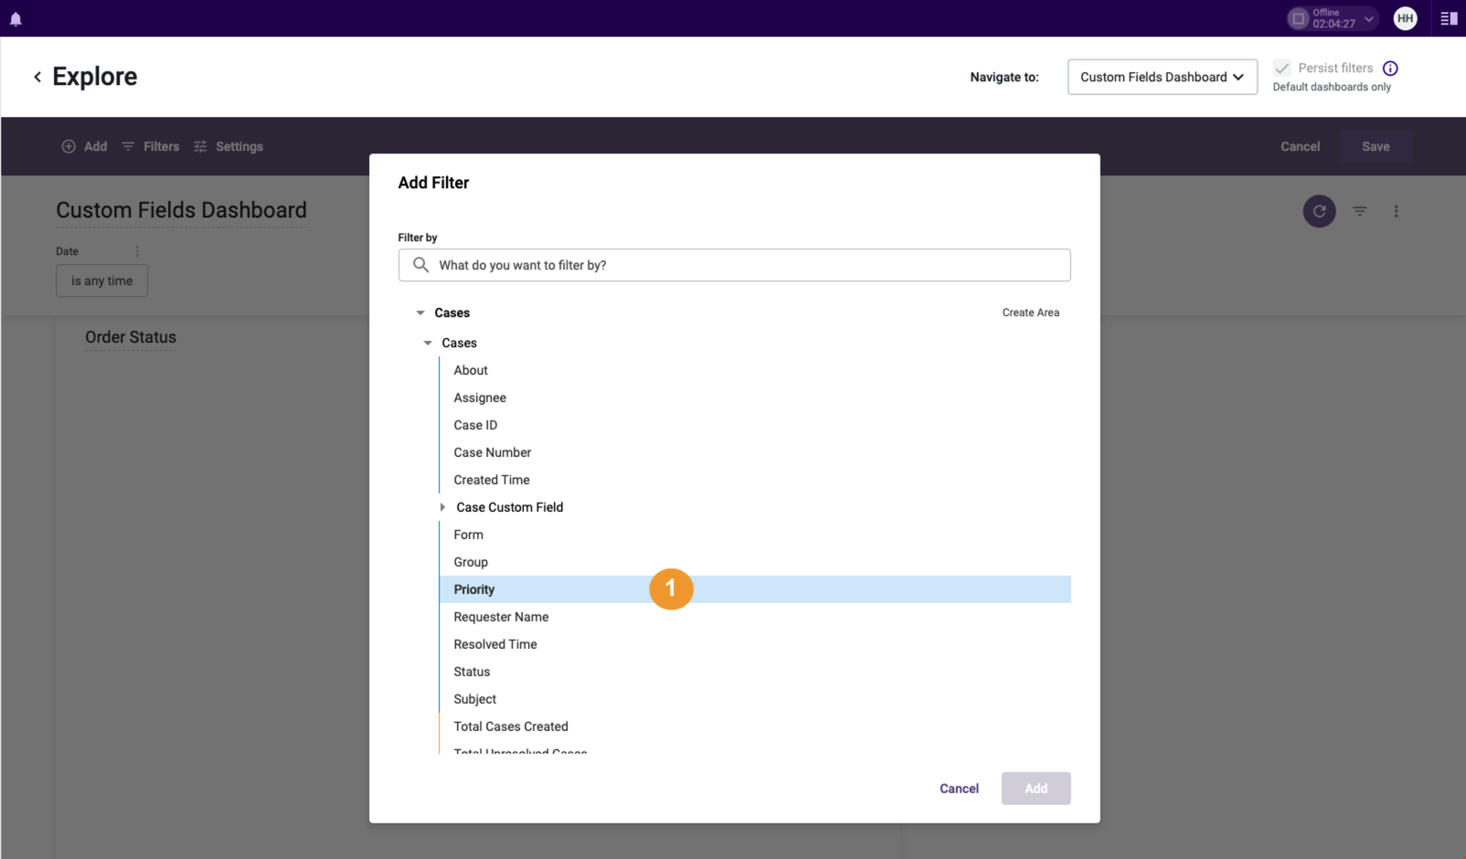Open the HH user avatar menu
Screen dimensions: 1466x859
click(x=1405, y=18)
